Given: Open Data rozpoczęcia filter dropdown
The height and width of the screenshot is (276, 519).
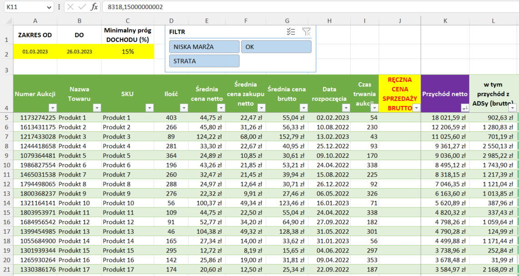Looking at the screenshot, I should 346,108.
